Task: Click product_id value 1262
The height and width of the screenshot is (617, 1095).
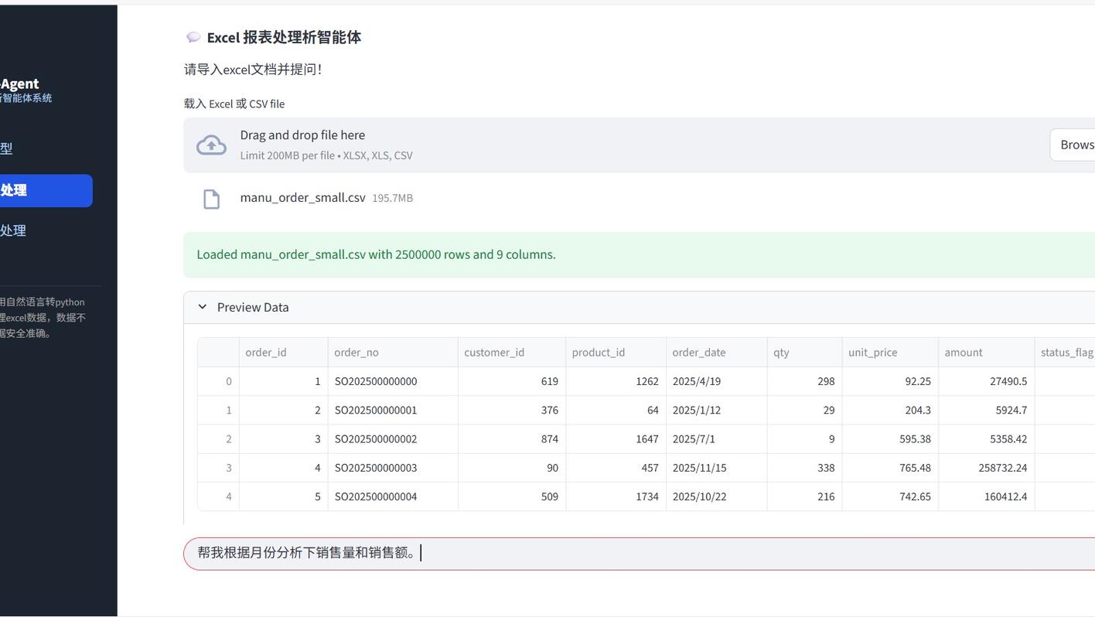Action: coord(616,381)
